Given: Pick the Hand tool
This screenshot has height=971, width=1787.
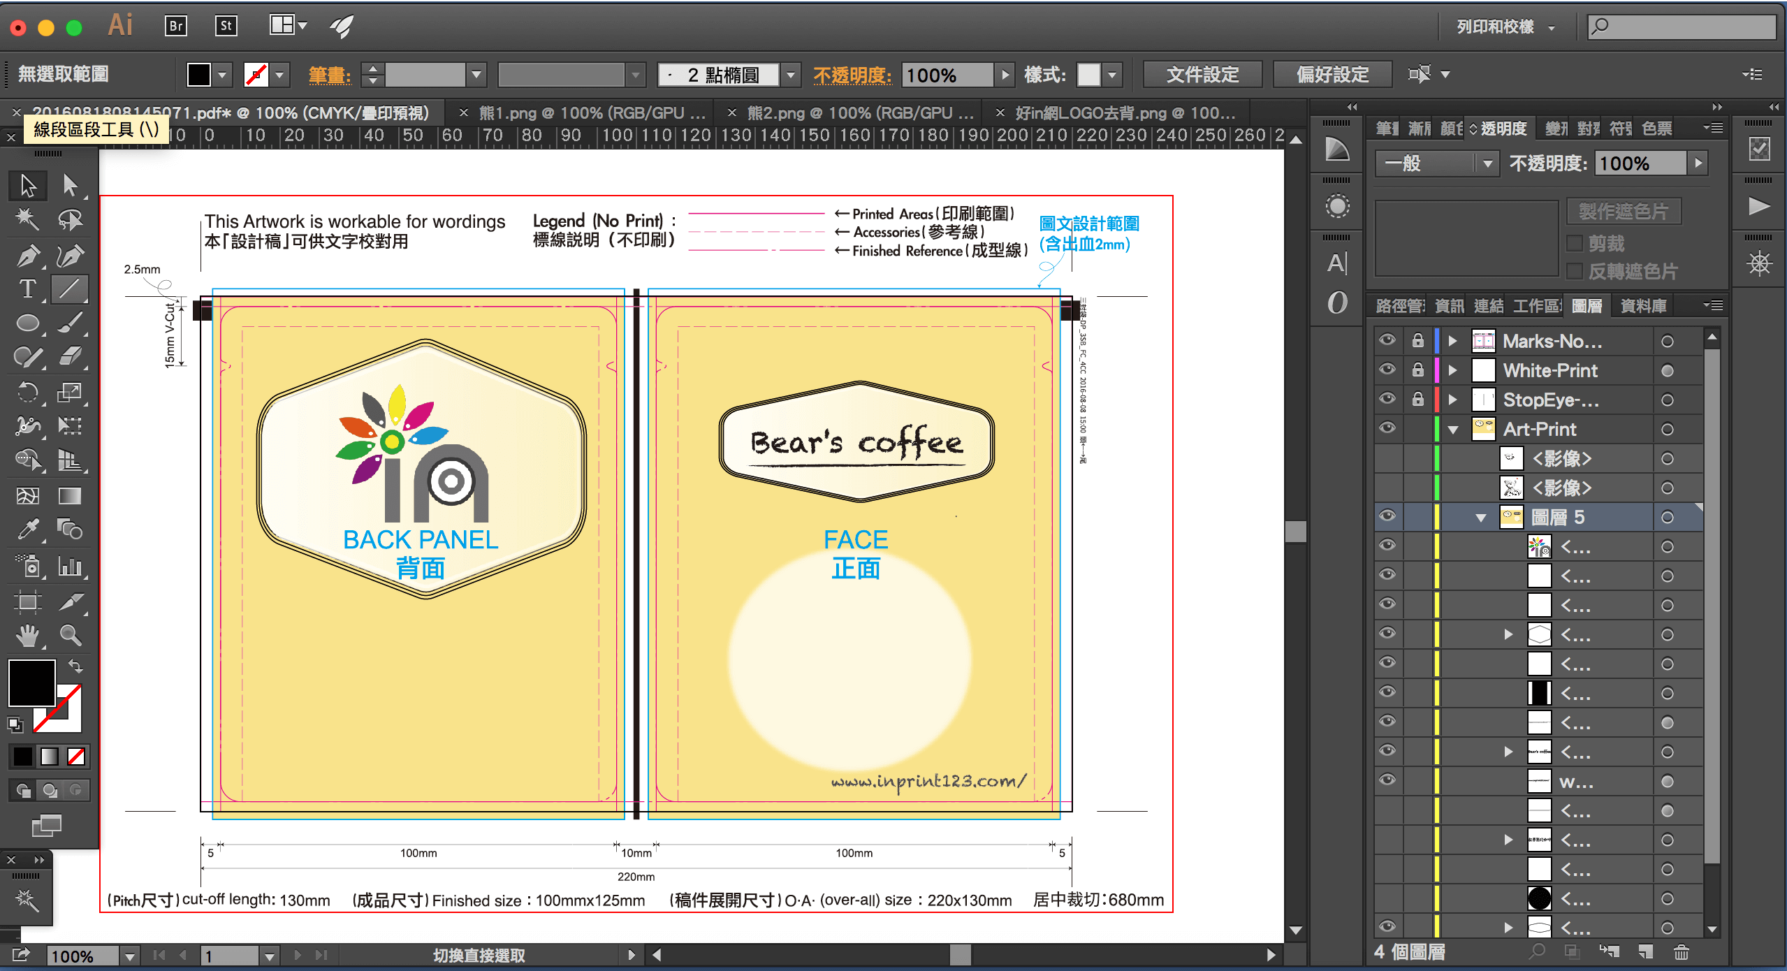Looking at the screenshot, I should pyautogui.click(x=27, y=636).
